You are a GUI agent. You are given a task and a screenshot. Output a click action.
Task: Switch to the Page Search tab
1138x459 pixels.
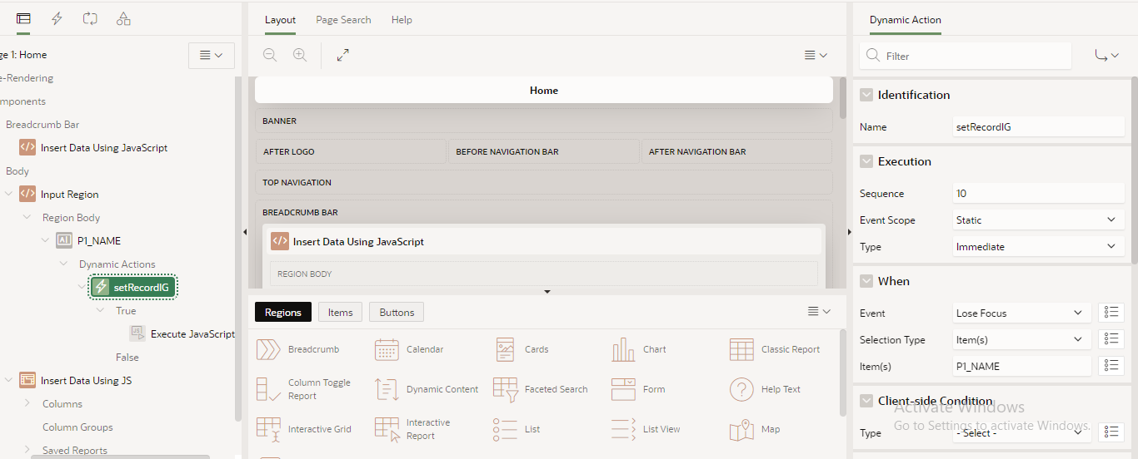pos(343,20)
